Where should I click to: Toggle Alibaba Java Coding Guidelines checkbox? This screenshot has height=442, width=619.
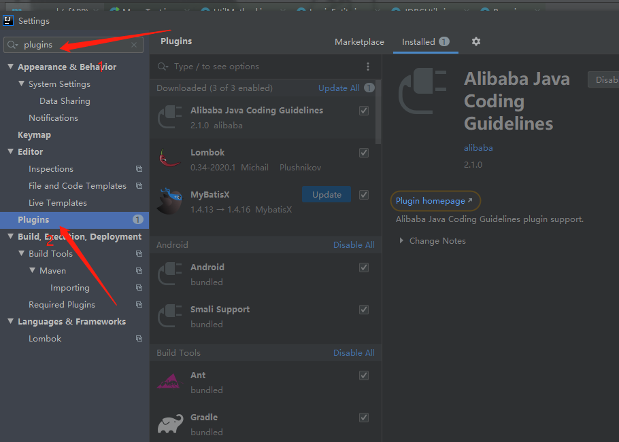[364, 111]
